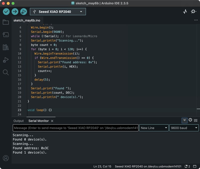
Task: Open the editor tab three-dots menu
Action: click(196, 20)
